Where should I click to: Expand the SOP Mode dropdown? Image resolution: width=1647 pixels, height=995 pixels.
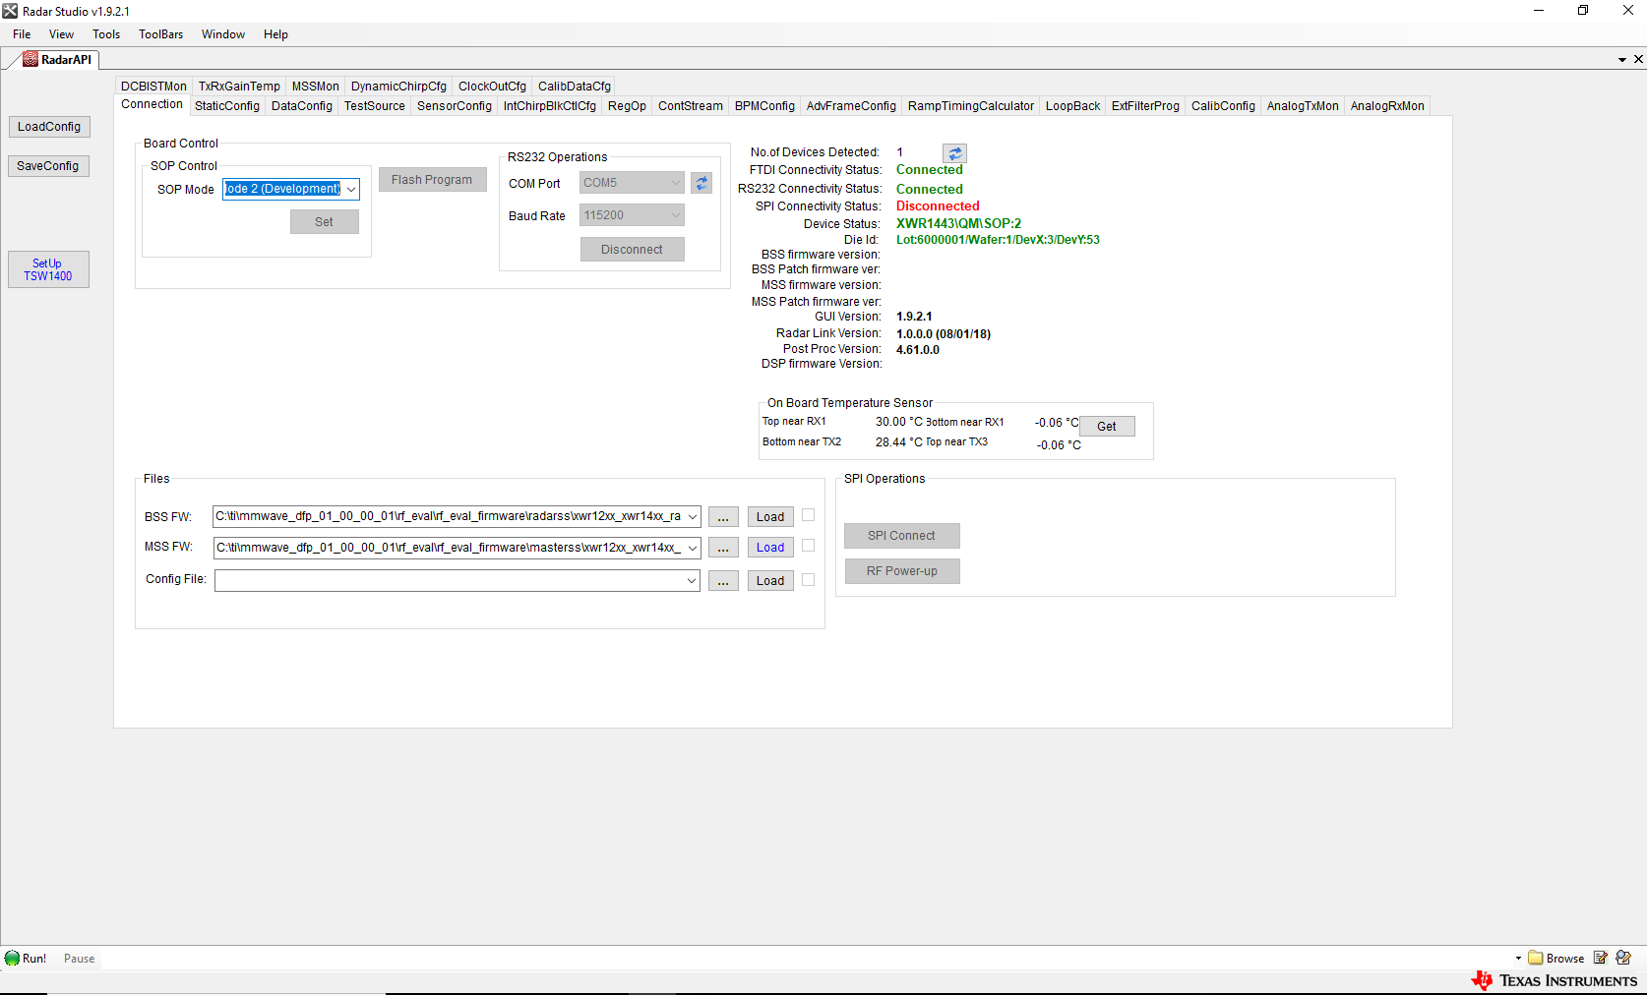[x=351, y=189]
